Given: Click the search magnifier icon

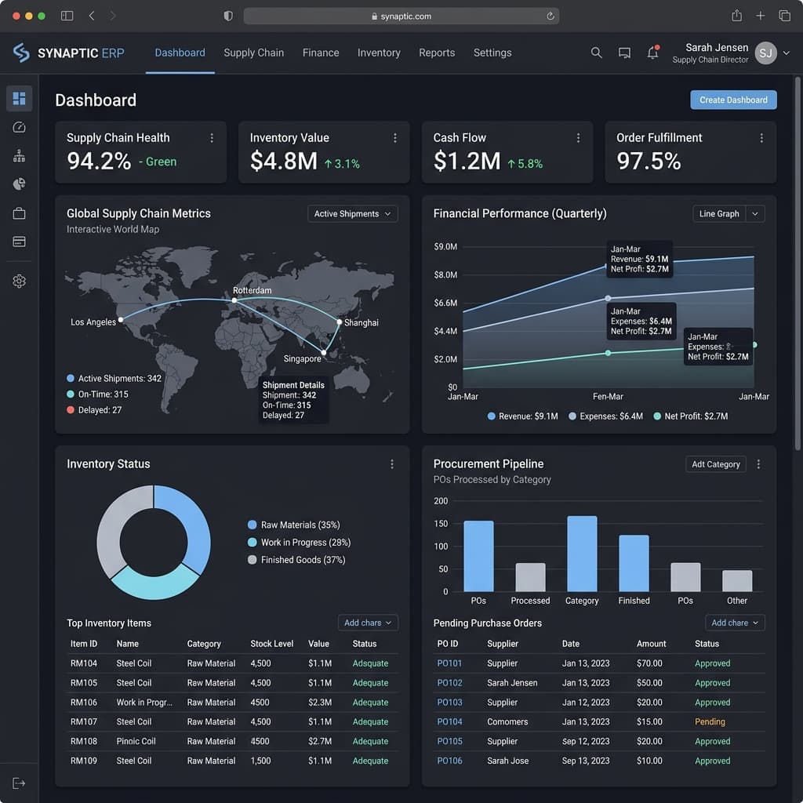Looking at the screenshot, I should click(x=596, y=53).
